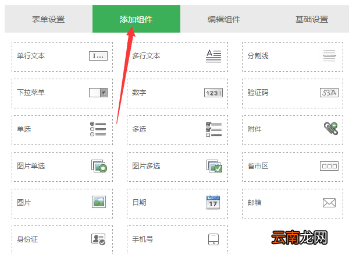Add a 下拉菜单 component
The width and height of the screenshot is (349, 254).
click(62, 93)
